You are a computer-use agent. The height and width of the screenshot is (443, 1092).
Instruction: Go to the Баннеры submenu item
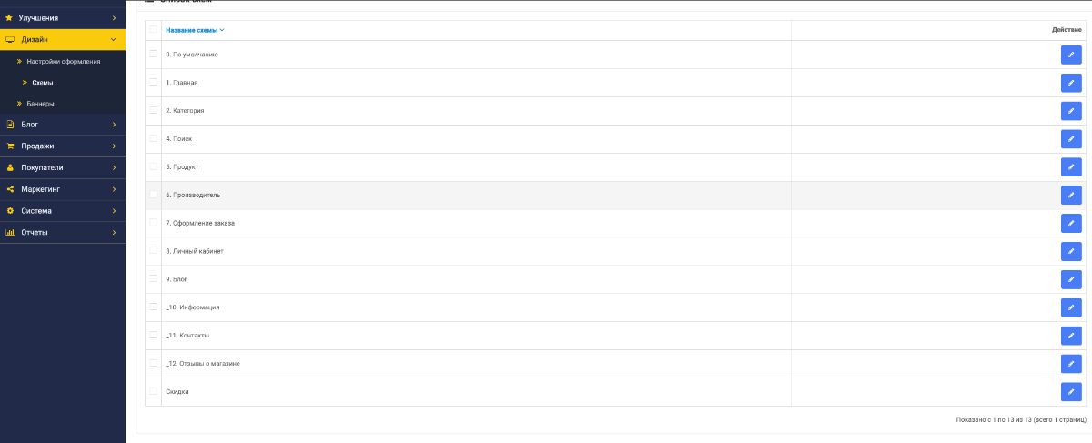[x=41, y=103]
